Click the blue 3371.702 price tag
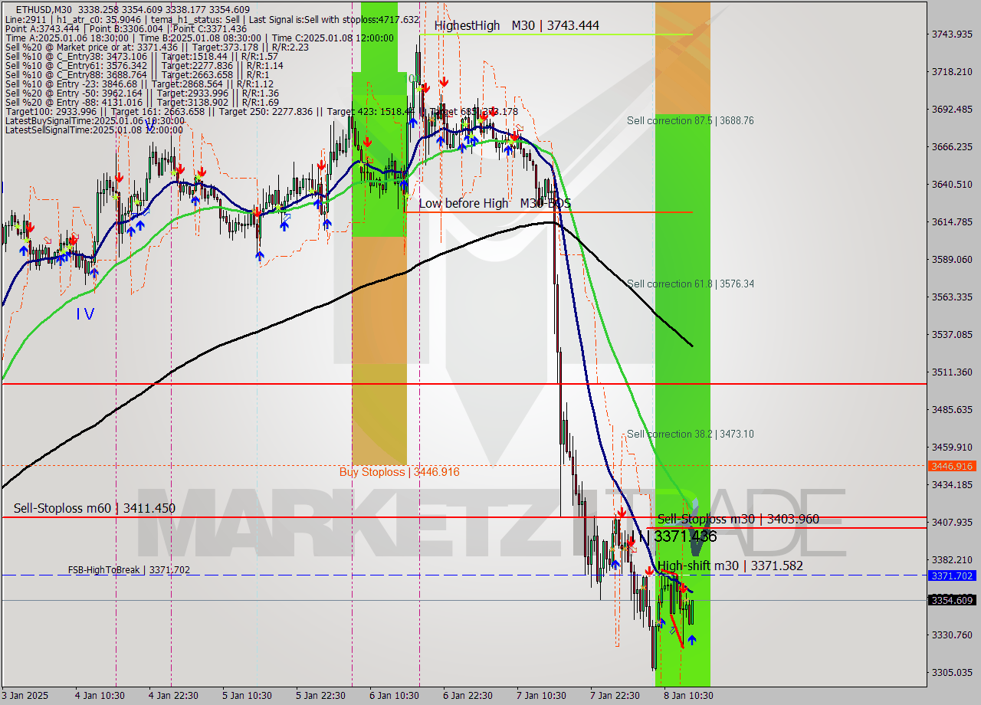Viewport: 981px width, 705px height. (x=951, y=575)
